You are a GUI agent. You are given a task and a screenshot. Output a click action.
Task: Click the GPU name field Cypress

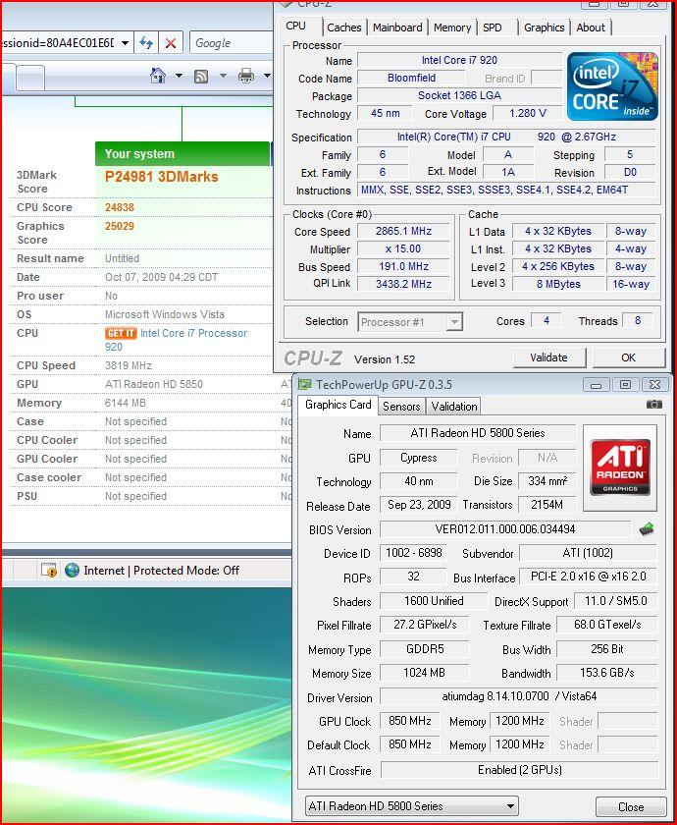pyautogui.click(x=418, y=458)
